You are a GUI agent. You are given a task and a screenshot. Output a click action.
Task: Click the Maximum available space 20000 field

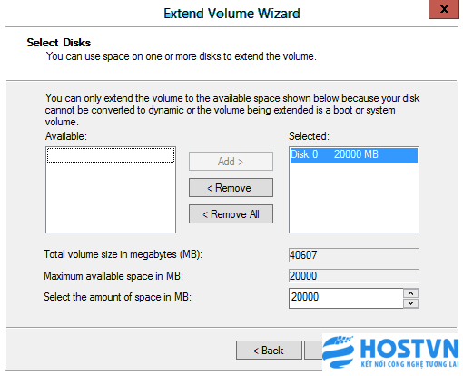[x=354, y=276]
